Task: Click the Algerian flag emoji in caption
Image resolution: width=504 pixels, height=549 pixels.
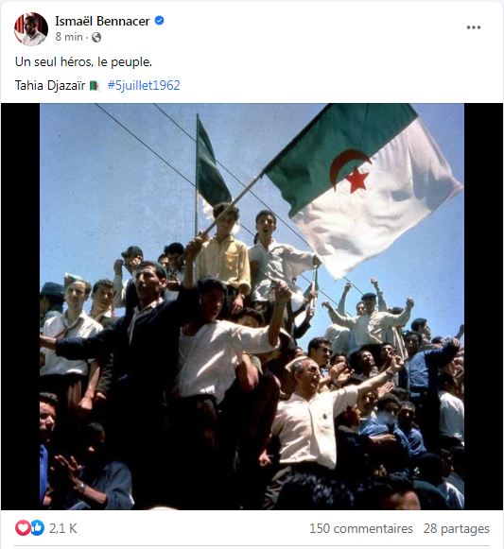Action: point(94,86)
